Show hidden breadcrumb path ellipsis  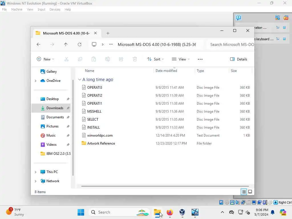coord(111,44)
